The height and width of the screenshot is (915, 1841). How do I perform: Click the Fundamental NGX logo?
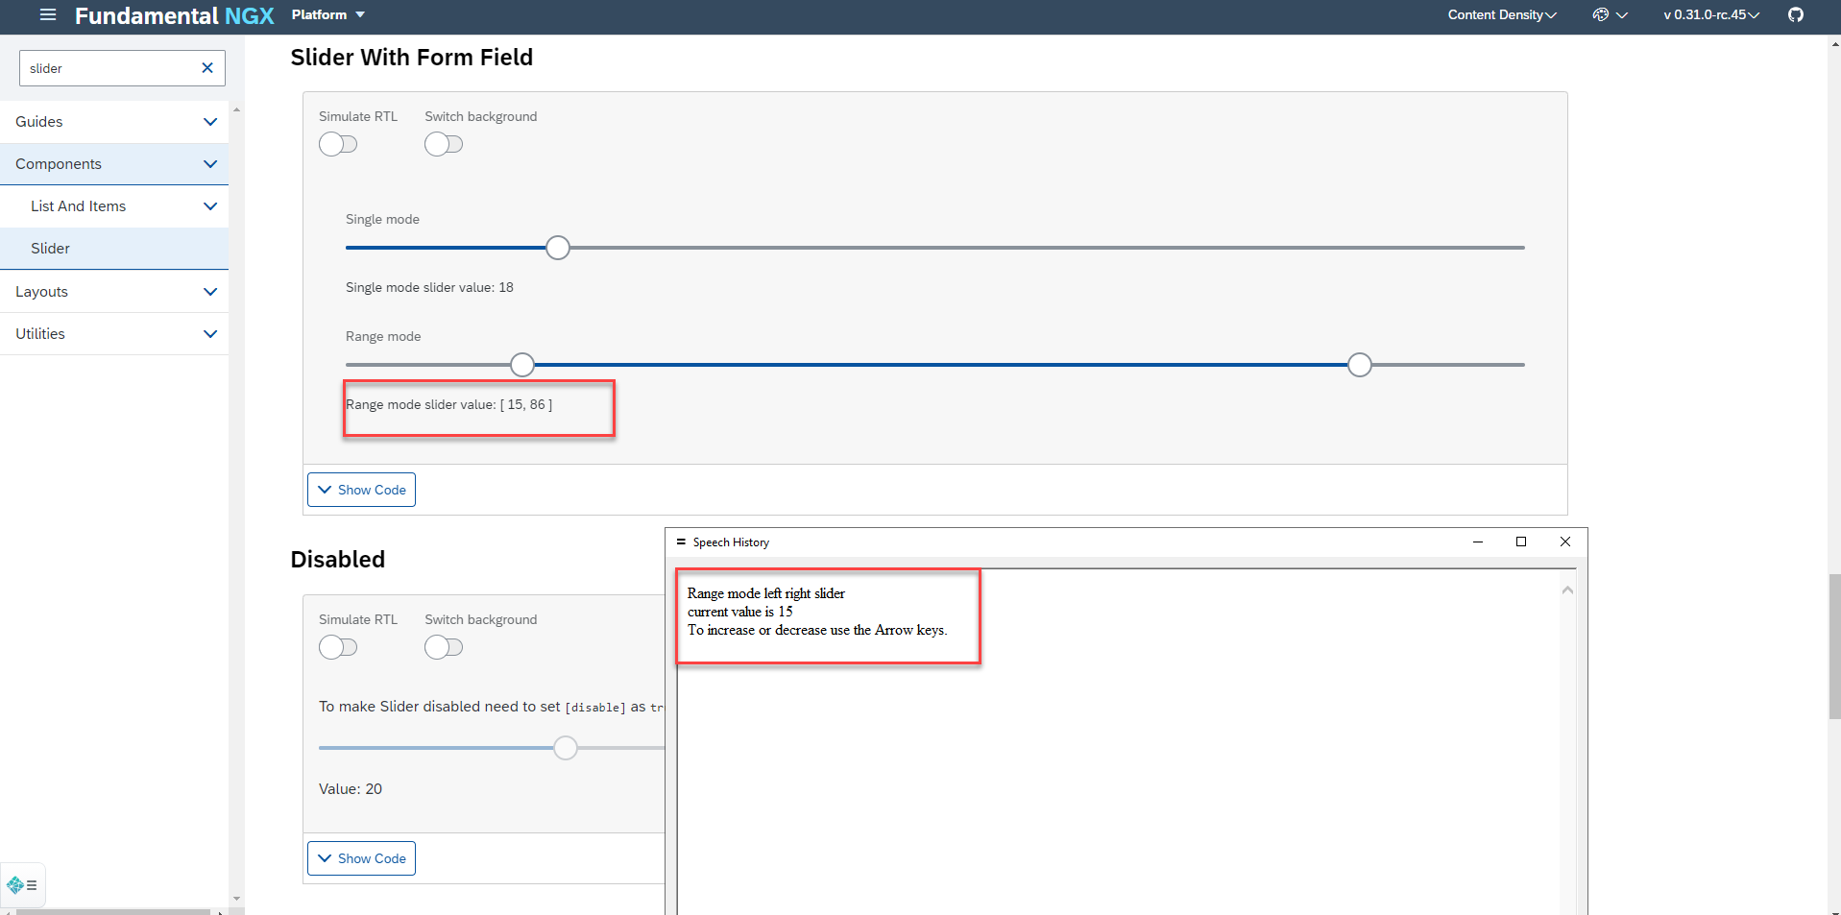coord(174,15)
